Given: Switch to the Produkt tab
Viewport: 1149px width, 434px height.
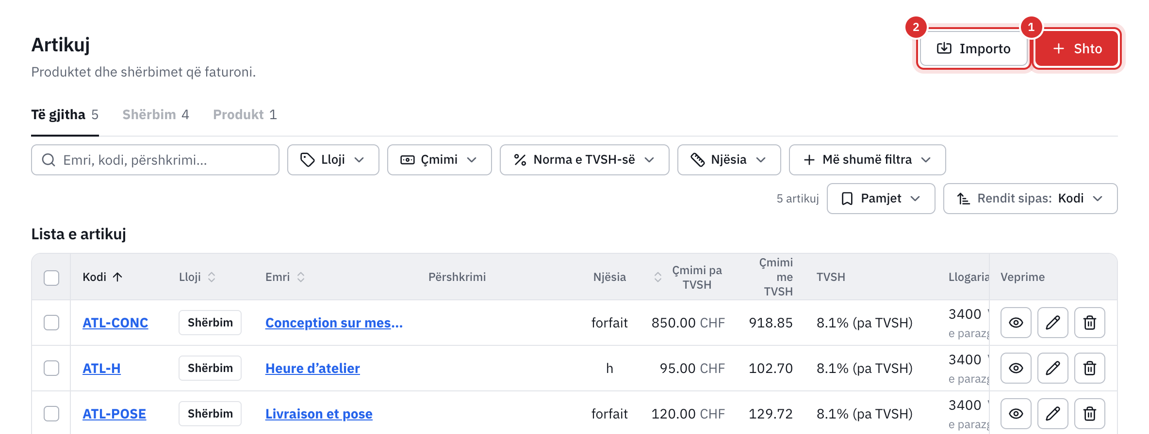Looking at the screenshot, I should point(245,115).
